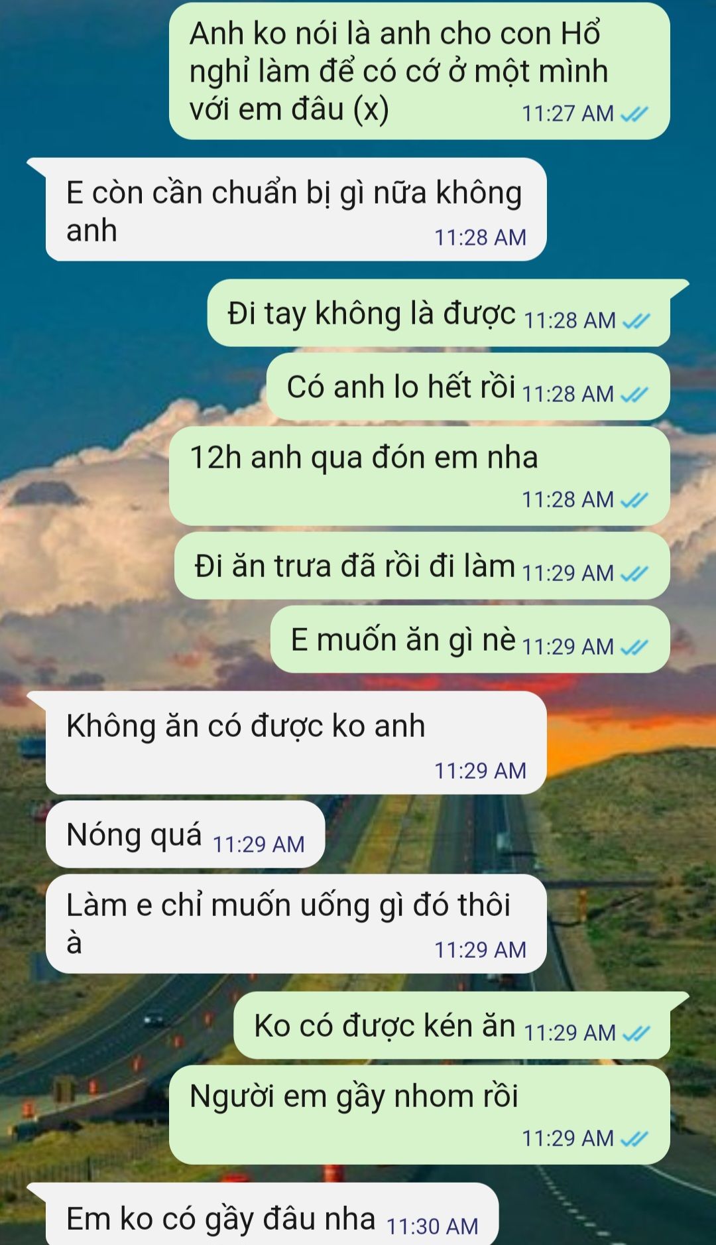
Task: Select the '12h anh qua đón em nha' bubble
Action: tap(420, 476)
